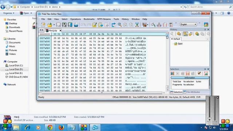Open the Tools menu
This screenshot has height=131, width=233.
[116, 19]
